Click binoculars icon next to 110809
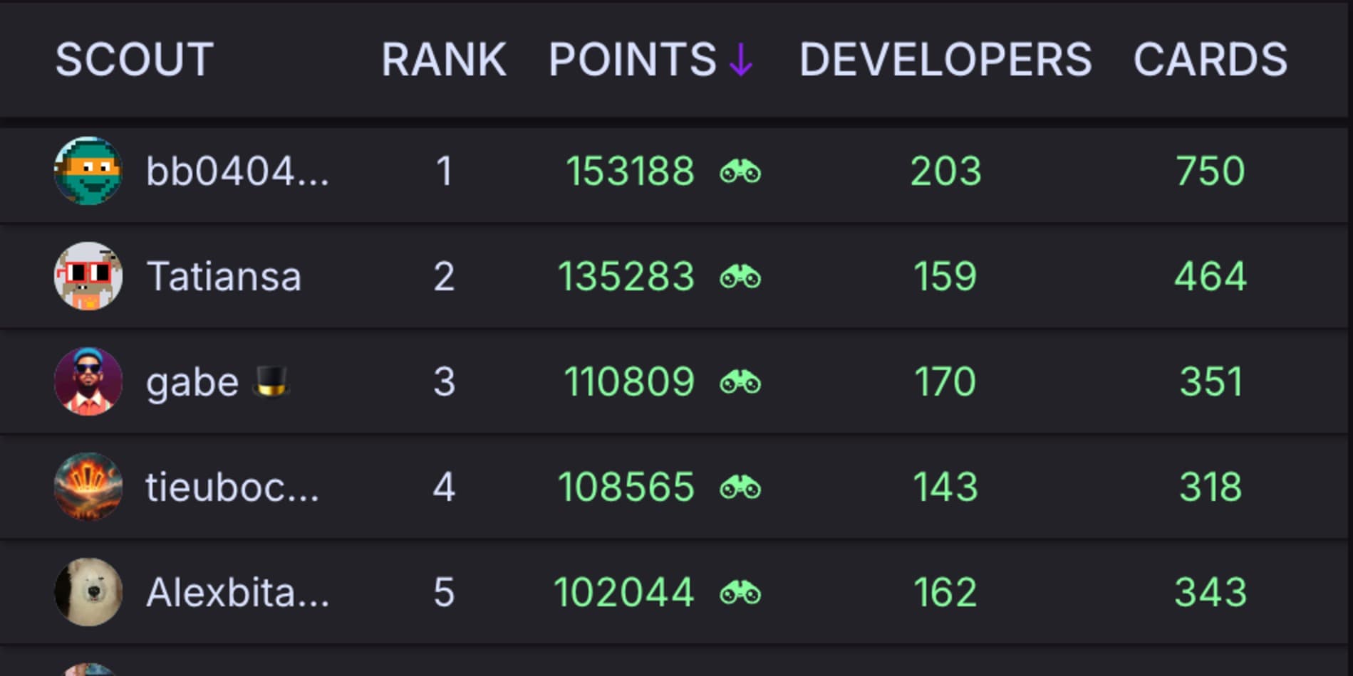This screenshot has width=1353, height=676. pos(740,383)
